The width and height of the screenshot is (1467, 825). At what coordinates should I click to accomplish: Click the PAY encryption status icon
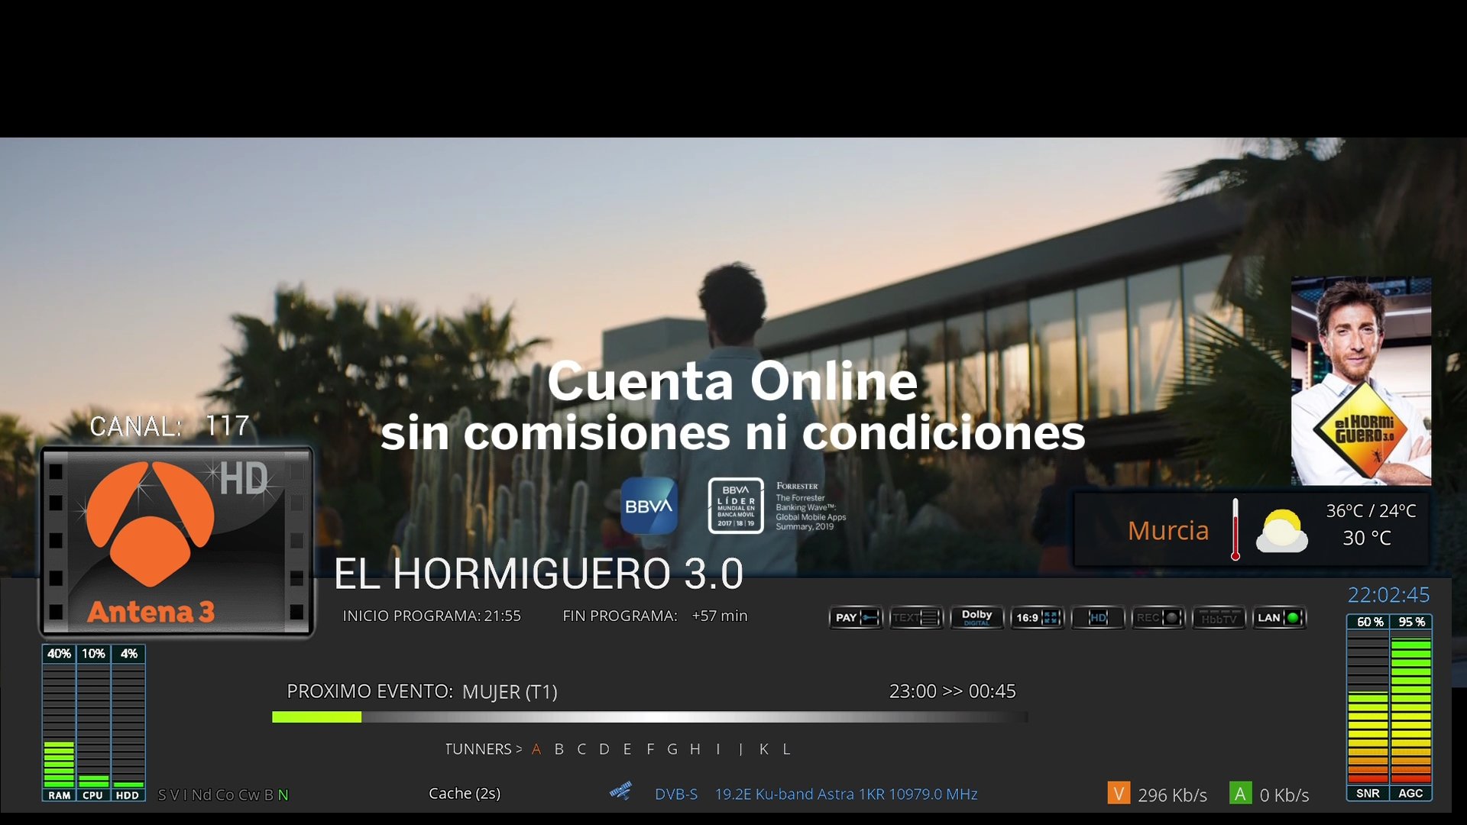point(856,617)
